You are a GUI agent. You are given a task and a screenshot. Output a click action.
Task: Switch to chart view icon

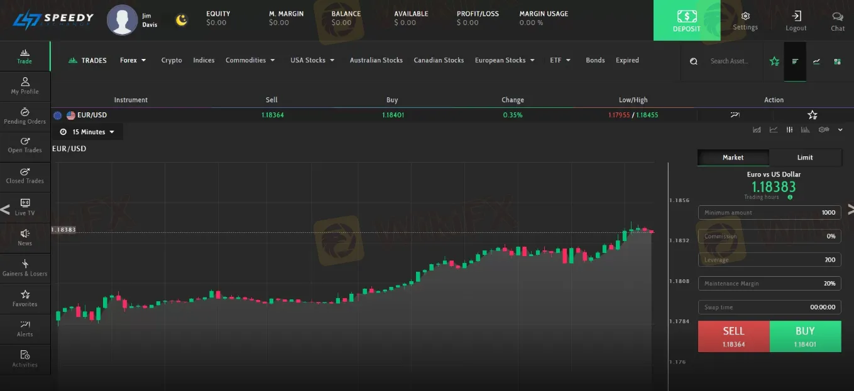(816, 61)
